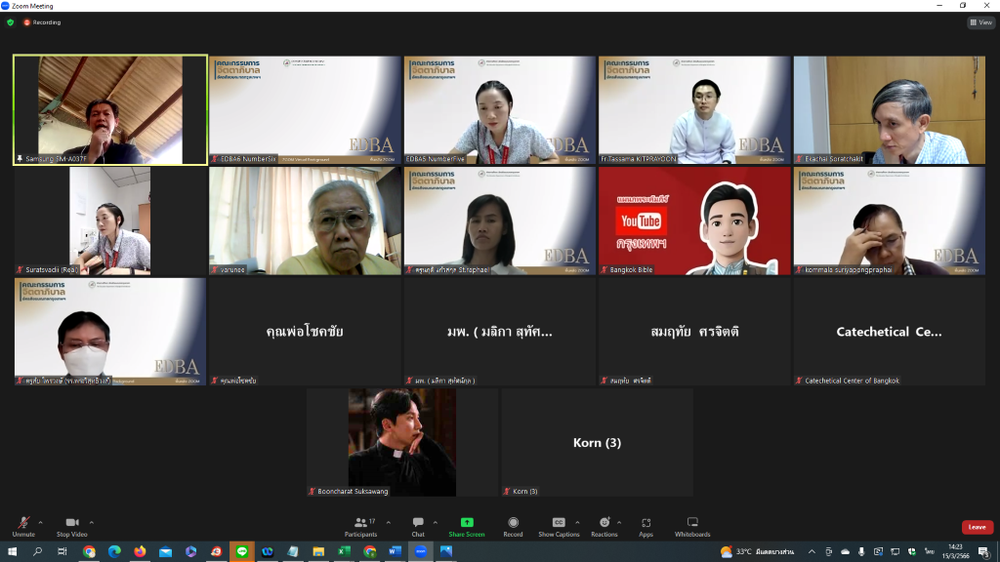Start Share Screen
Viewport: 1000px width, 562px height.
click(x=467, y=526)
